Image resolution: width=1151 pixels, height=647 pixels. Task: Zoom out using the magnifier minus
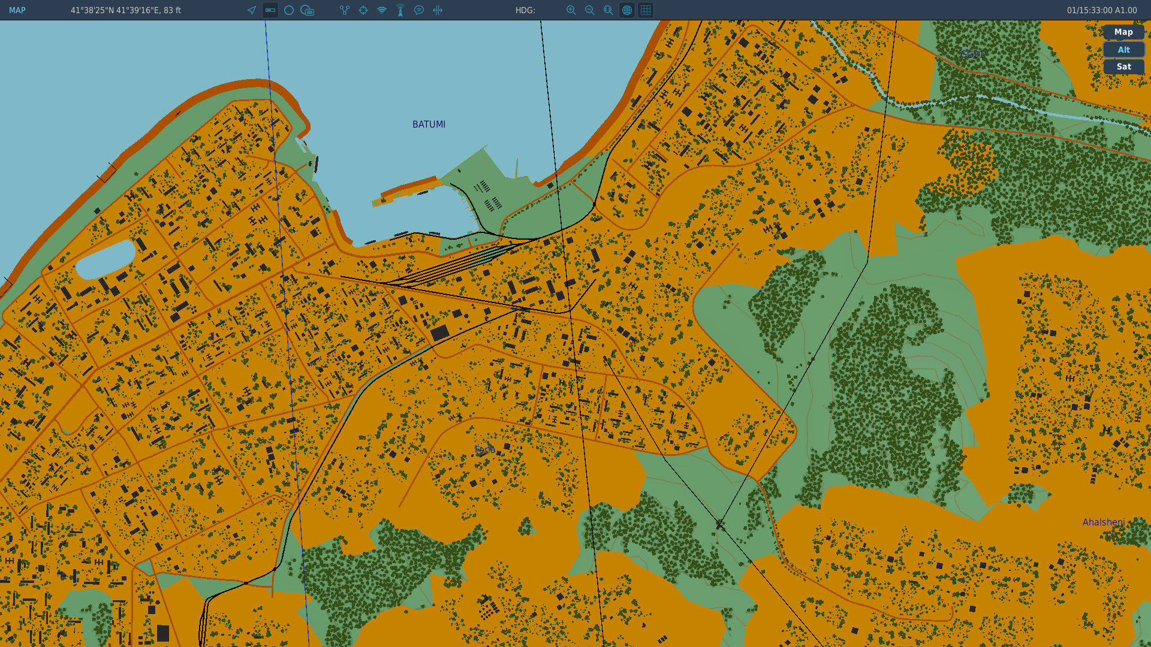click(x=590, y=10)
